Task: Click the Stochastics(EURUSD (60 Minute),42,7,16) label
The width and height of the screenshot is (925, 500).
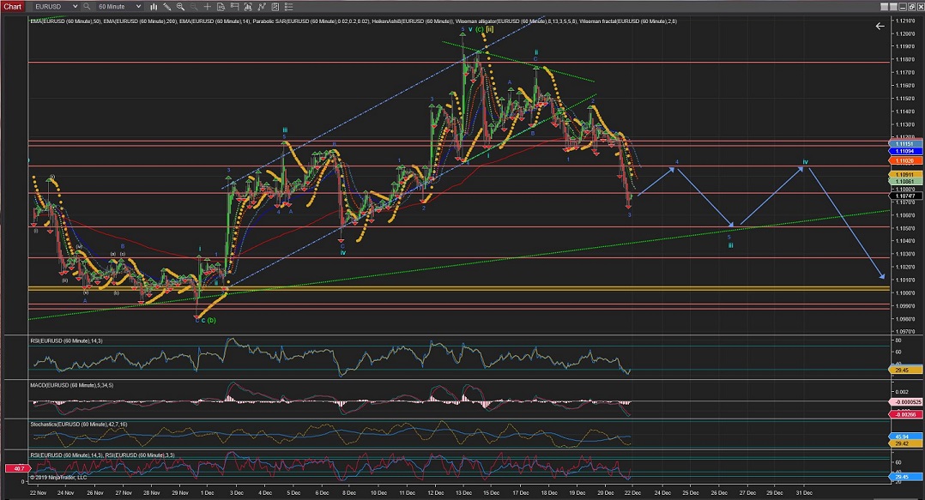Action: pos(78,424)
